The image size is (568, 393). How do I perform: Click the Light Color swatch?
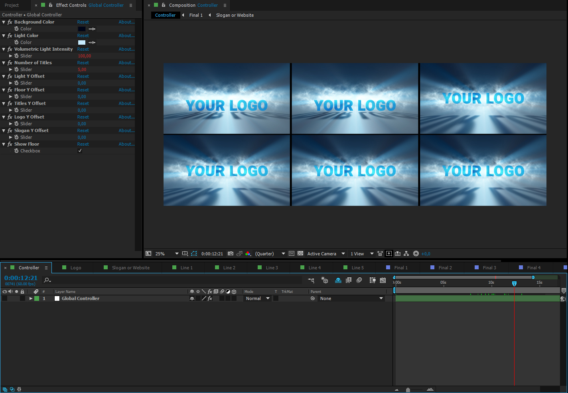(82, 42)
